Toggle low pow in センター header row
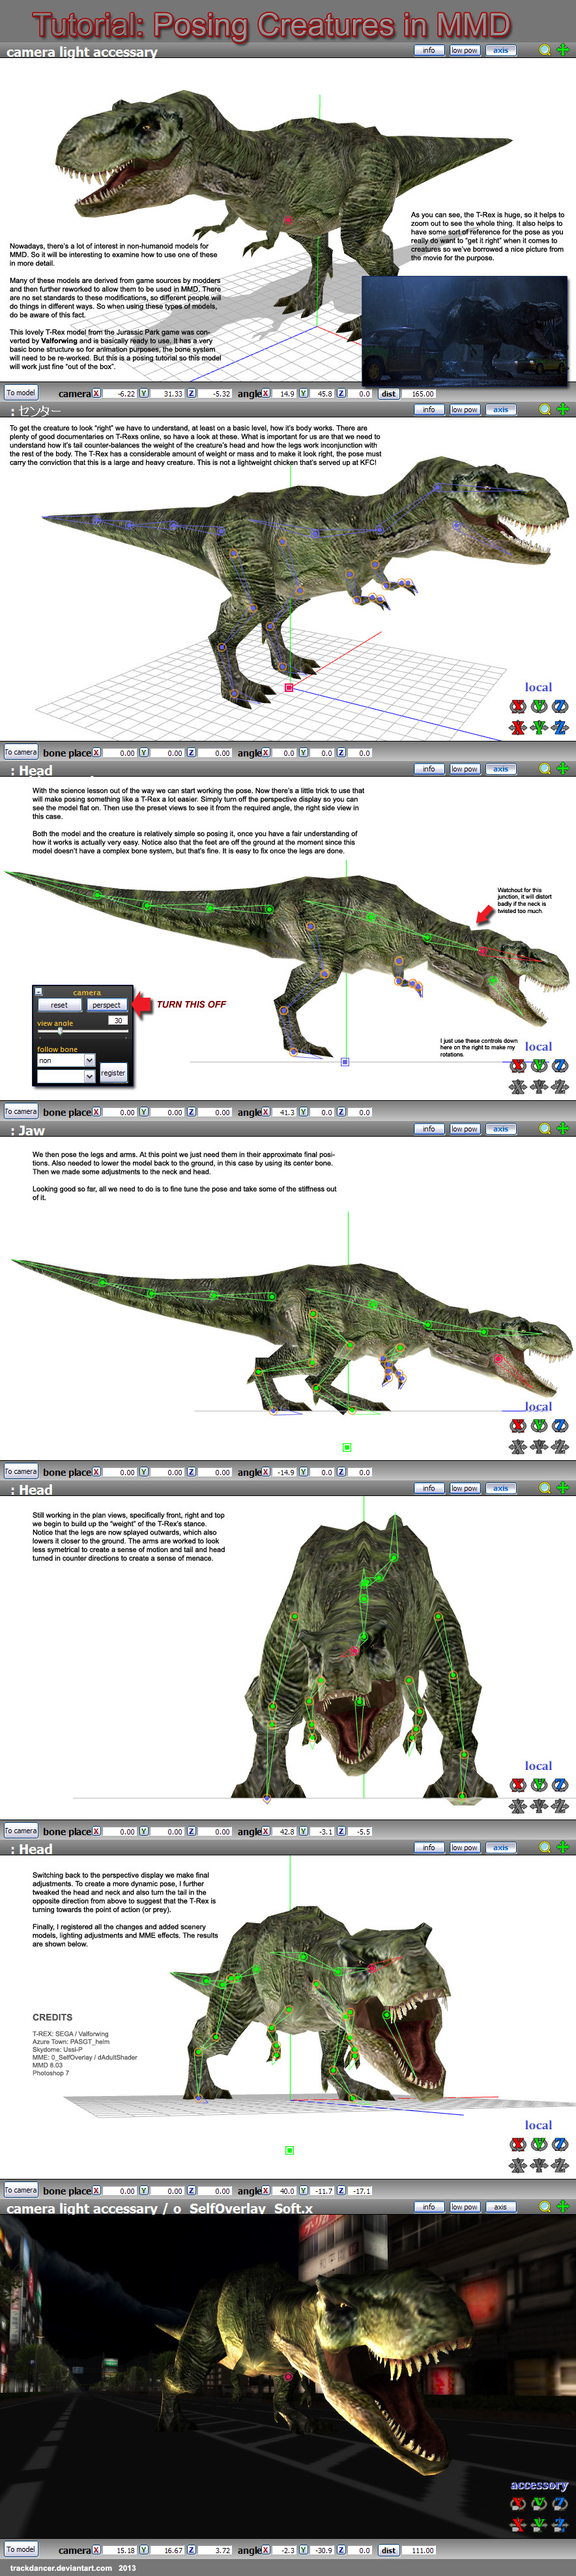576x2576 pixels. tap(464, 409)
